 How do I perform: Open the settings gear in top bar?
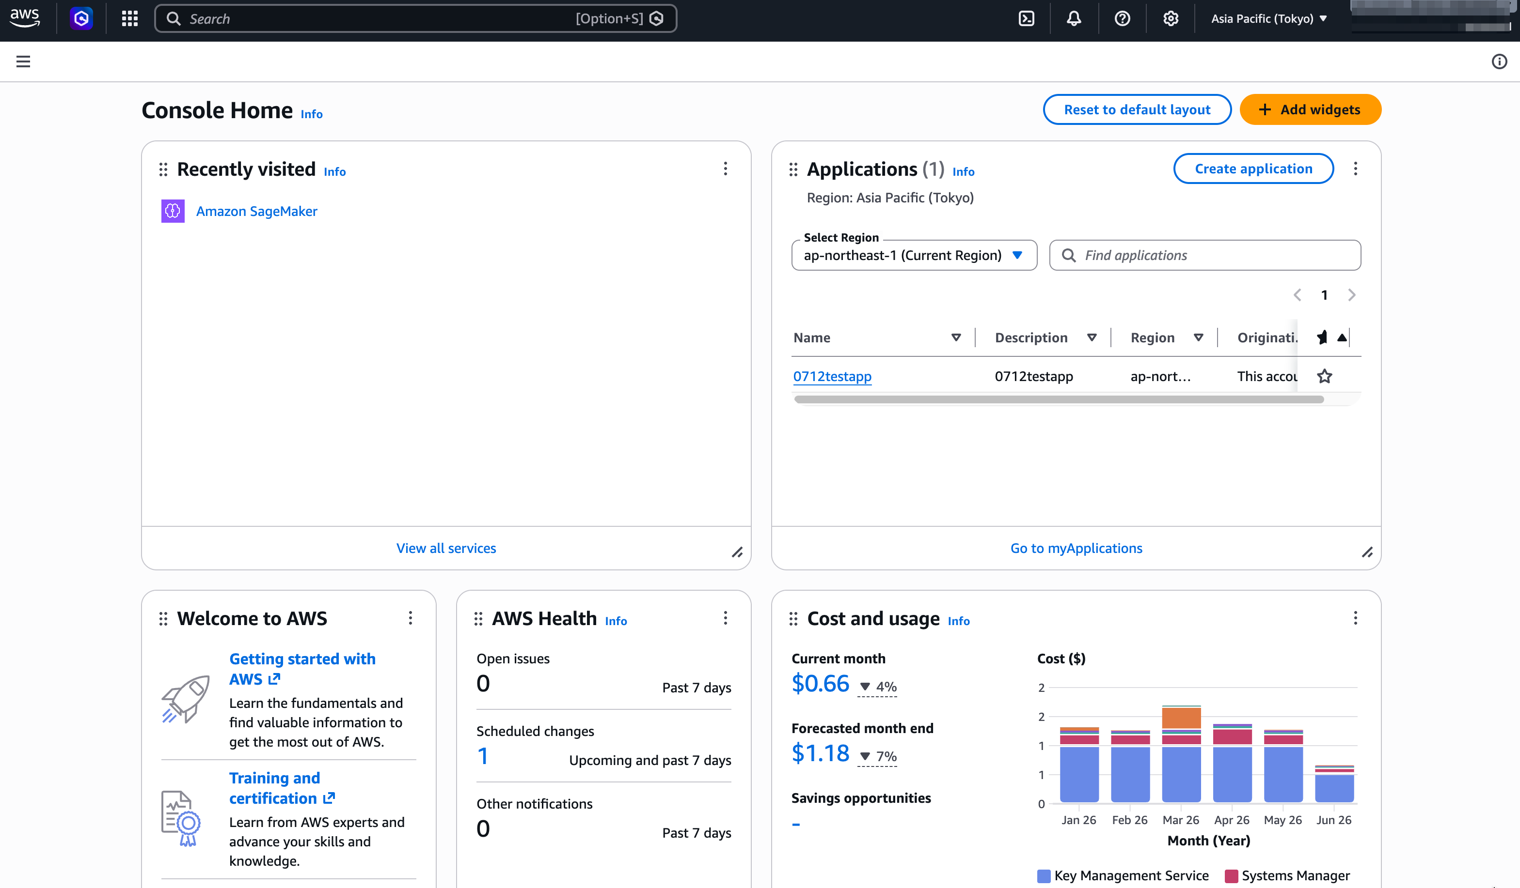pos(1171,19)
